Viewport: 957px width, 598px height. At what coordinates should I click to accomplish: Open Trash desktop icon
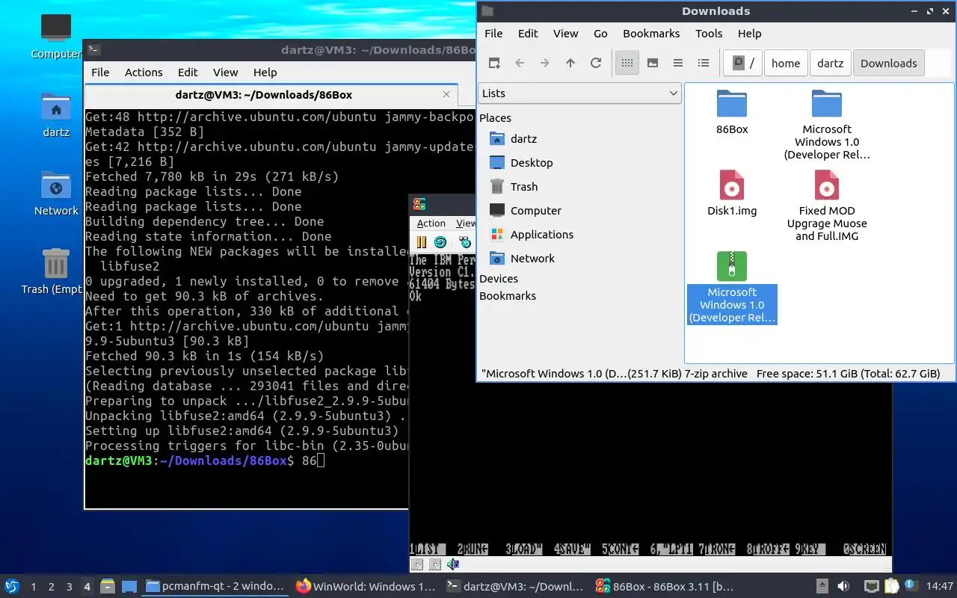coord(56,272)
